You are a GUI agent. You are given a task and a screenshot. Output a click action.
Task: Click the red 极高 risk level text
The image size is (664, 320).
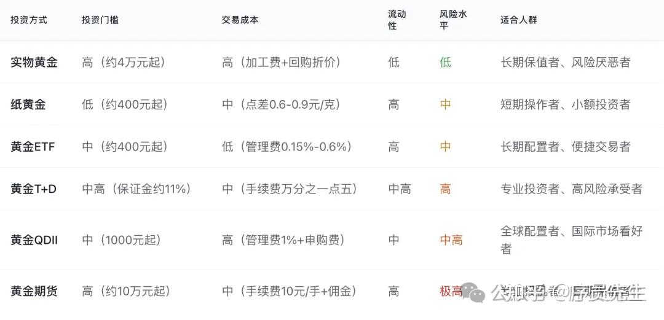451,291
